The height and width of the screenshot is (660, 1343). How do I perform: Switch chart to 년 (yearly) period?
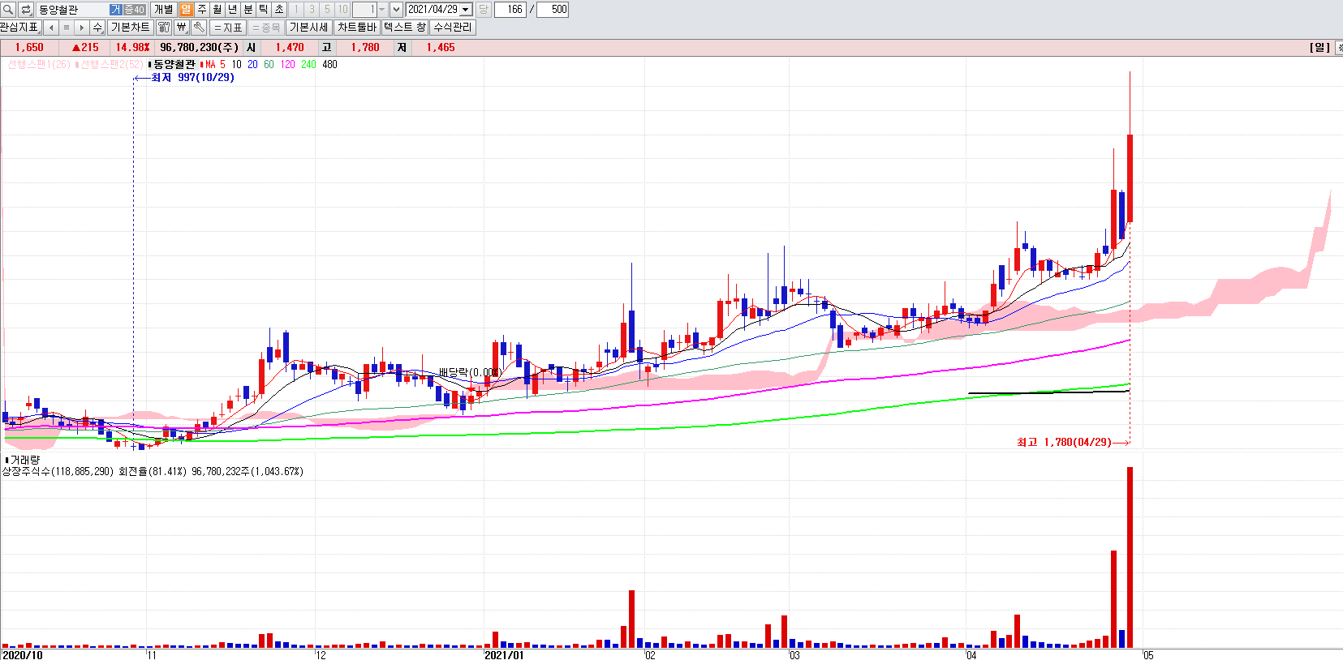(232, 10)
